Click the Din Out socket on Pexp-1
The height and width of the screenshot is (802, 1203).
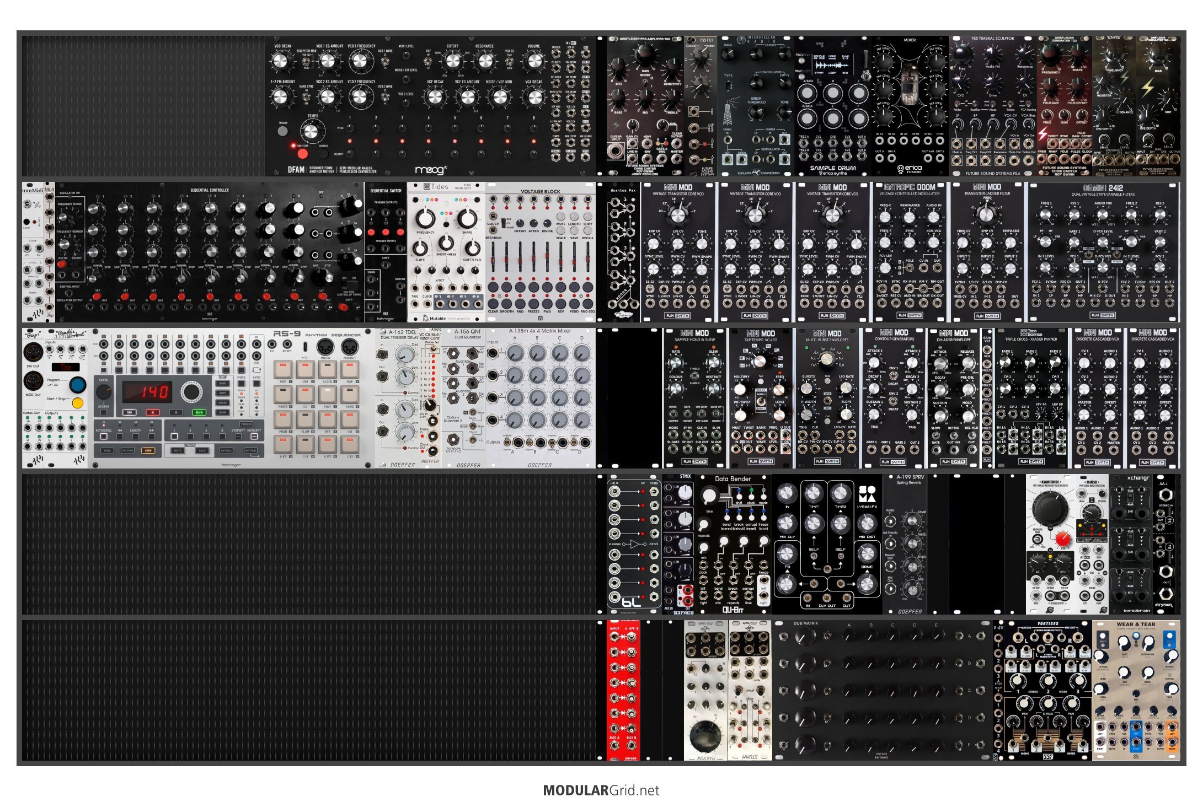[x=33, y=351]
